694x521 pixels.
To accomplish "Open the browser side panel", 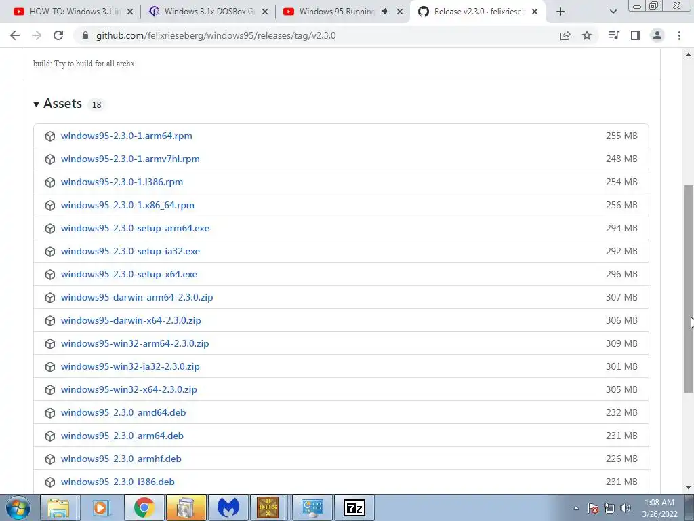I will pos(636,35).
